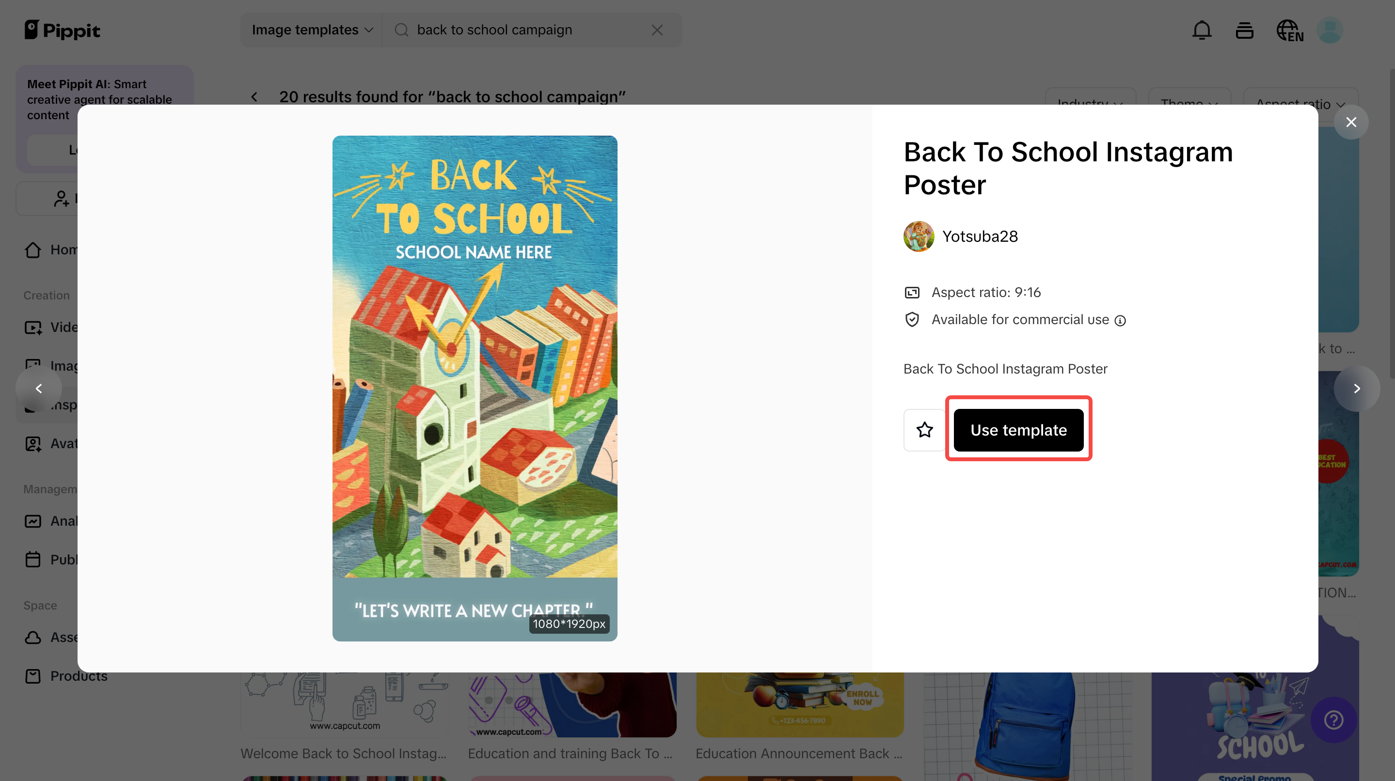
Task: Open creator Yotsuba28's profile
Action: 980,236
